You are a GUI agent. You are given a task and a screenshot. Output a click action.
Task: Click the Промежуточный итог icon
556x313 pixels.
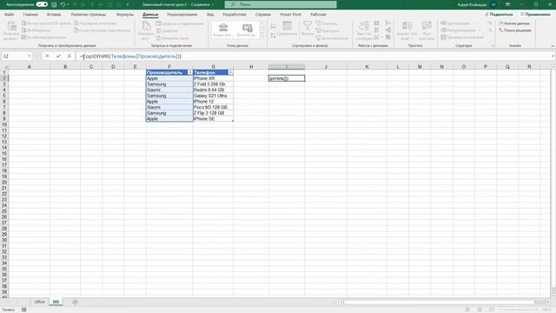(x=444, y=37)
